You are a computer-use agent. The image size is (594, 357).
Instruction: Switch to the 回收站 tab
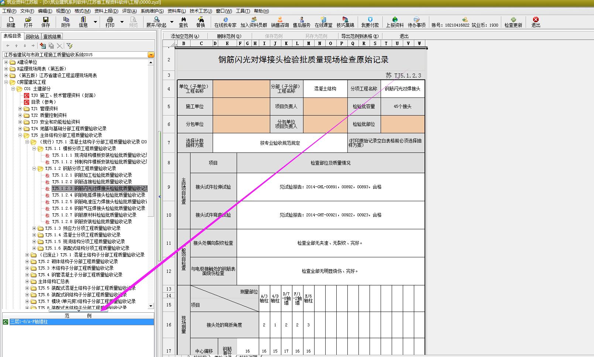(32, 37)
